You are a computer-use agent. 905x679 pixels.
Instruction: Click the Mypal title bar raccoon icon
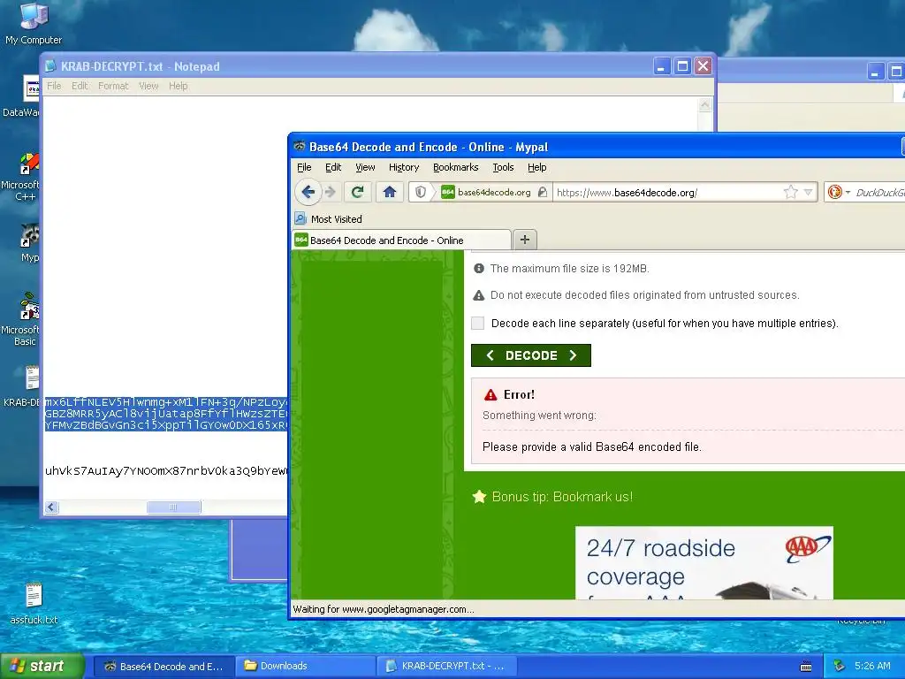(299, 147)
